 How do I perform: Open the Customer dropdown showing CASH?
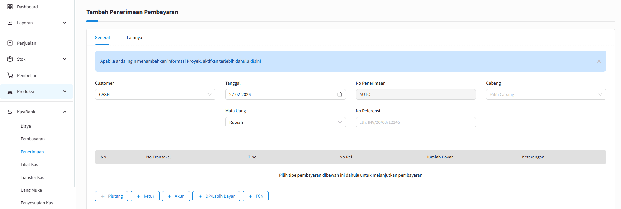(x=155, y=94)
